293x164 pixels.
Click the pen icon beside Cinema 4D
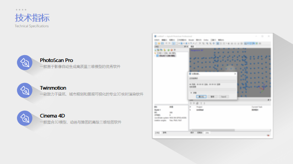25,118
